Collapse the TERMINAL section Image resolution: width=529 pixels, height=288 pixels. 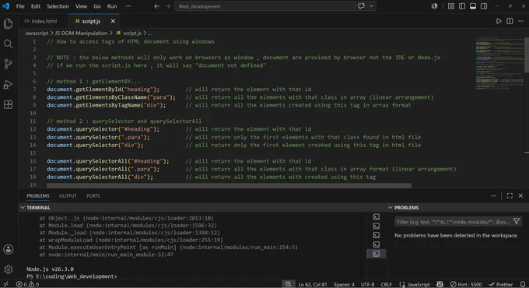click(x=23, y=208)
